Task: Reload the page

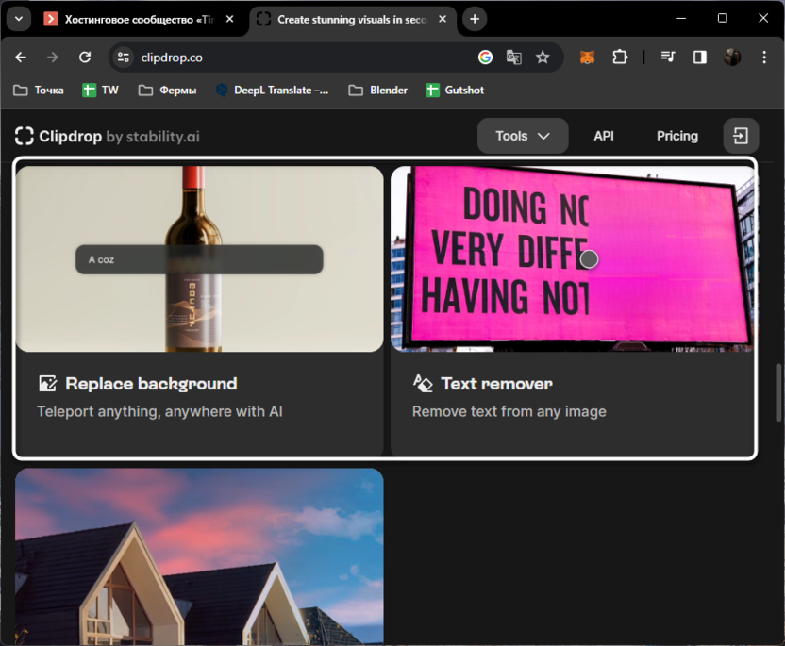Action: point(85,58)
